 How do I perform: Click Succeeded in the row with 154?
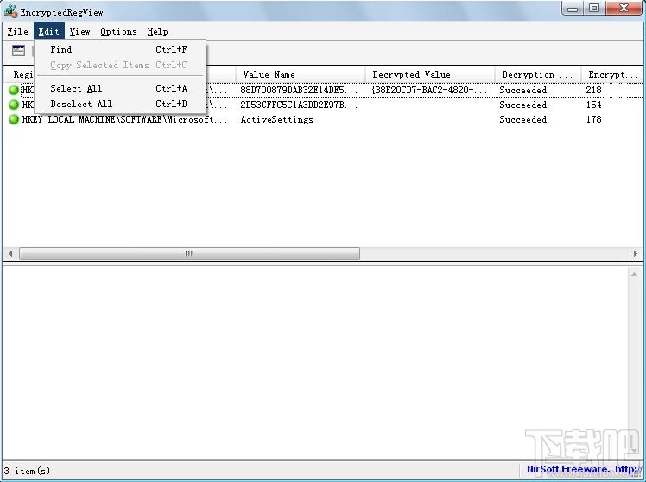(522, 105)
